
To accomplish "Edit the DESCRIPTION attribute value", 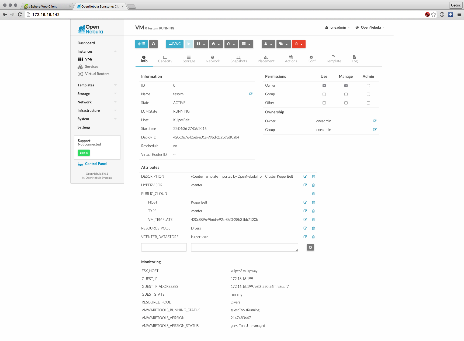I will click(x=305, y=176).
